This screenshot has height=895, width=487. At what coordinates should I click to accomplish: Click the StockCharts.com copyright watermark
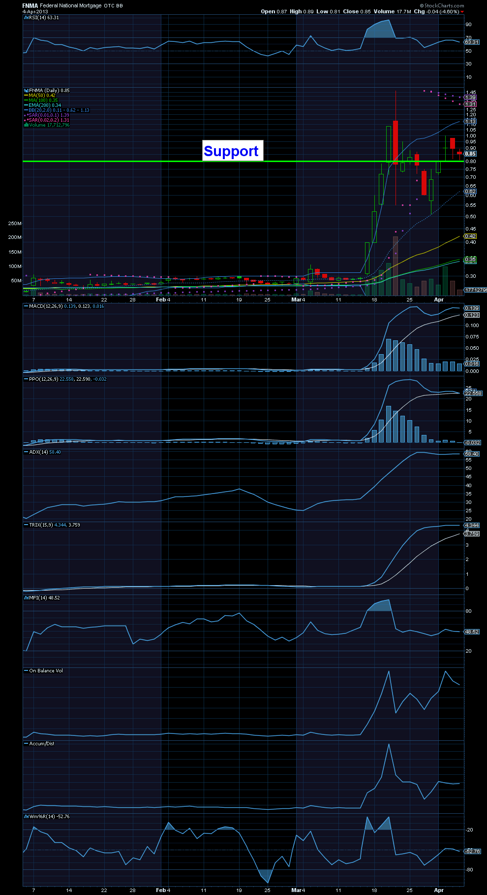tap(442, 5)
